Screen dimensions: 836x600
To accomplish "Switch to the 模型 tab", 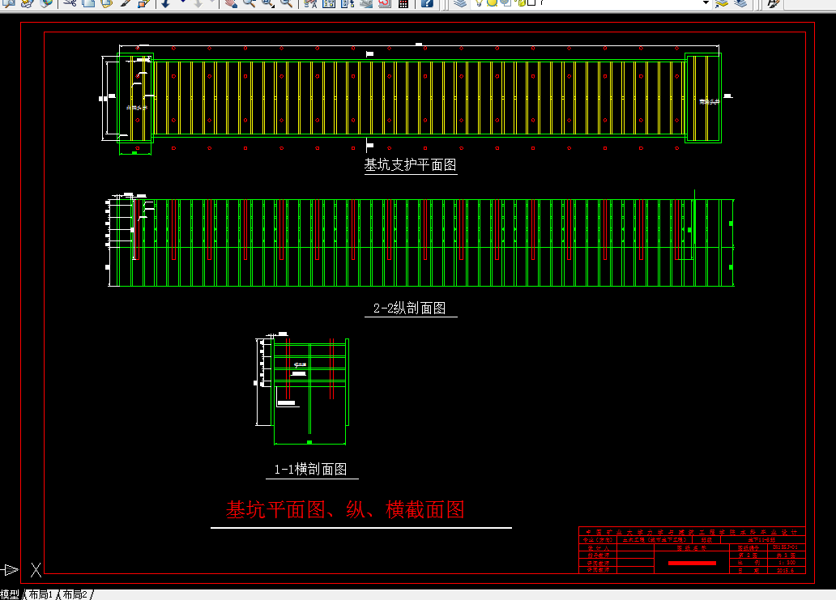I will pyautogui.click(x=10, y=594).
